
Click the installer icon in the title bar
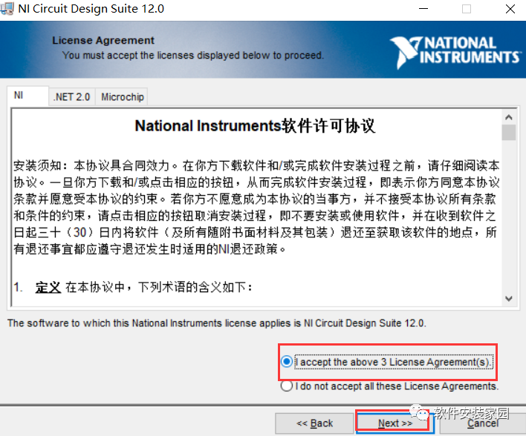(x=9, y=9)
